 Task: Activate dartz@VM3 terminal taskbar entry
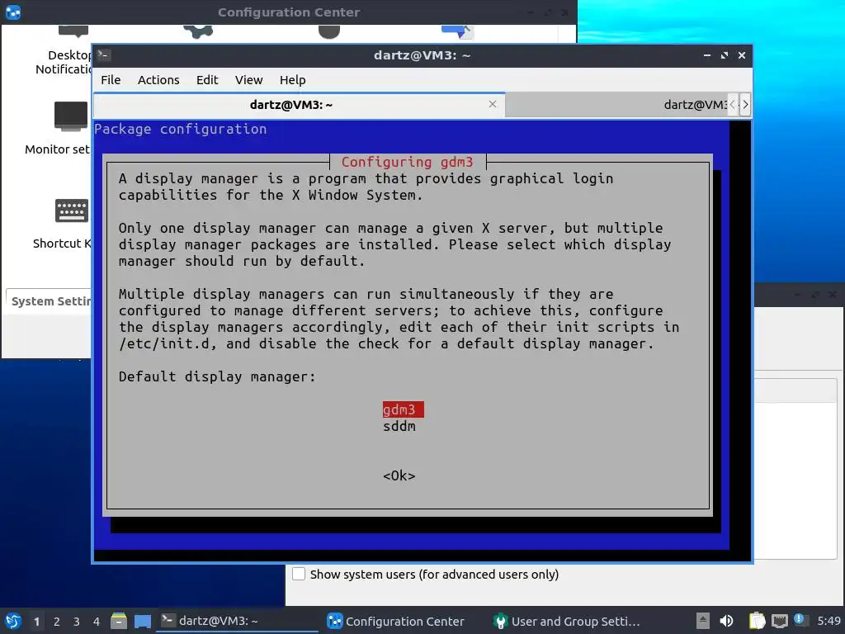tap(237, 621)
